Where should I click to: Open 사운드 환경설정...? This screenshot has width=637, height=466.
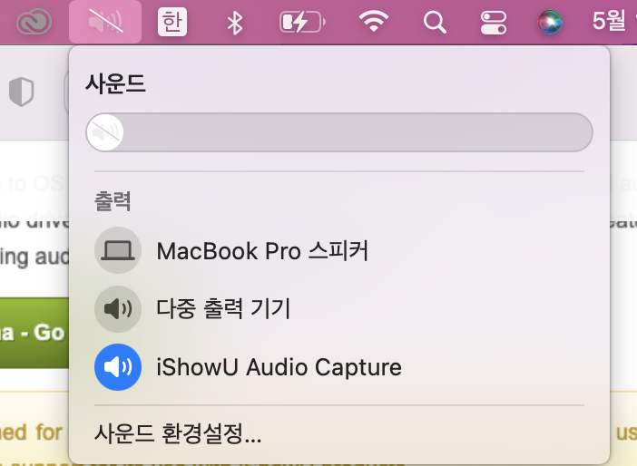pos(178,433)
